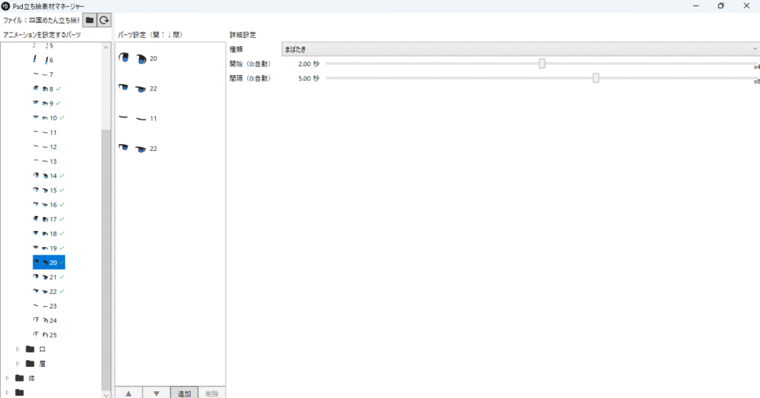Select the 体 folder icon in the tree
760x398 pixels.
pyautogui.click(x=20, y=377)
